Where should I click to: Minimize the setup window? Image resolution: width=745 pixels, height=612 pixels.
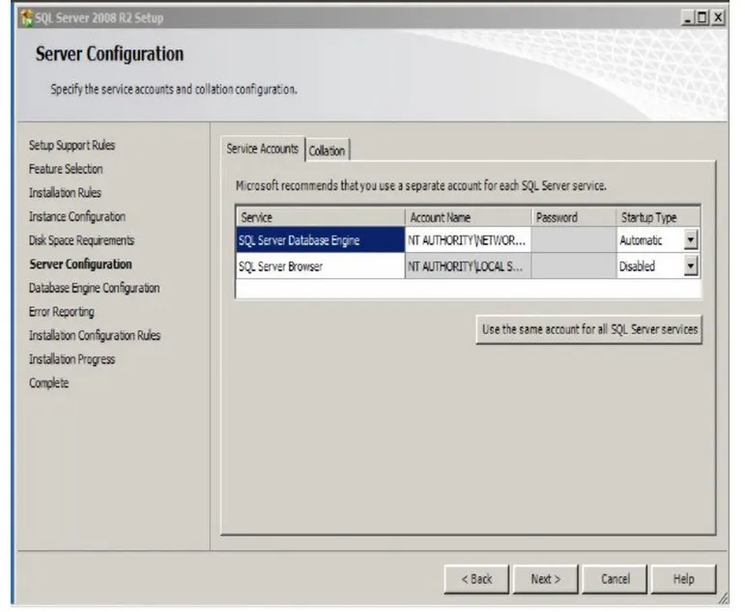(x=688, y=18)
